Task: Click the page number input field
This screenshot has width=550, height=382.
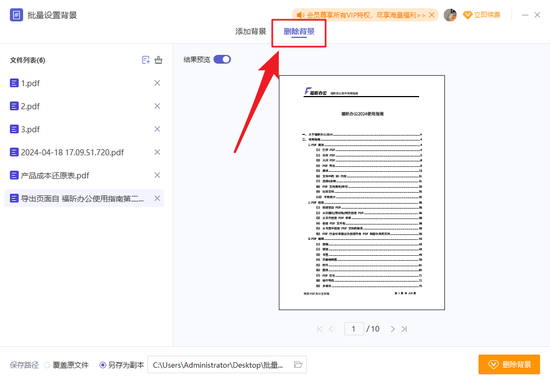Action: click(x=354, y=329)
